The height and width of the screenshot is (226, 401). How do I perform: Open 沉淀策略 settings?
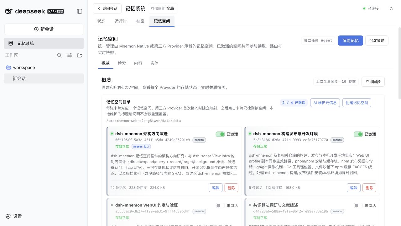(x=377, y=40)
